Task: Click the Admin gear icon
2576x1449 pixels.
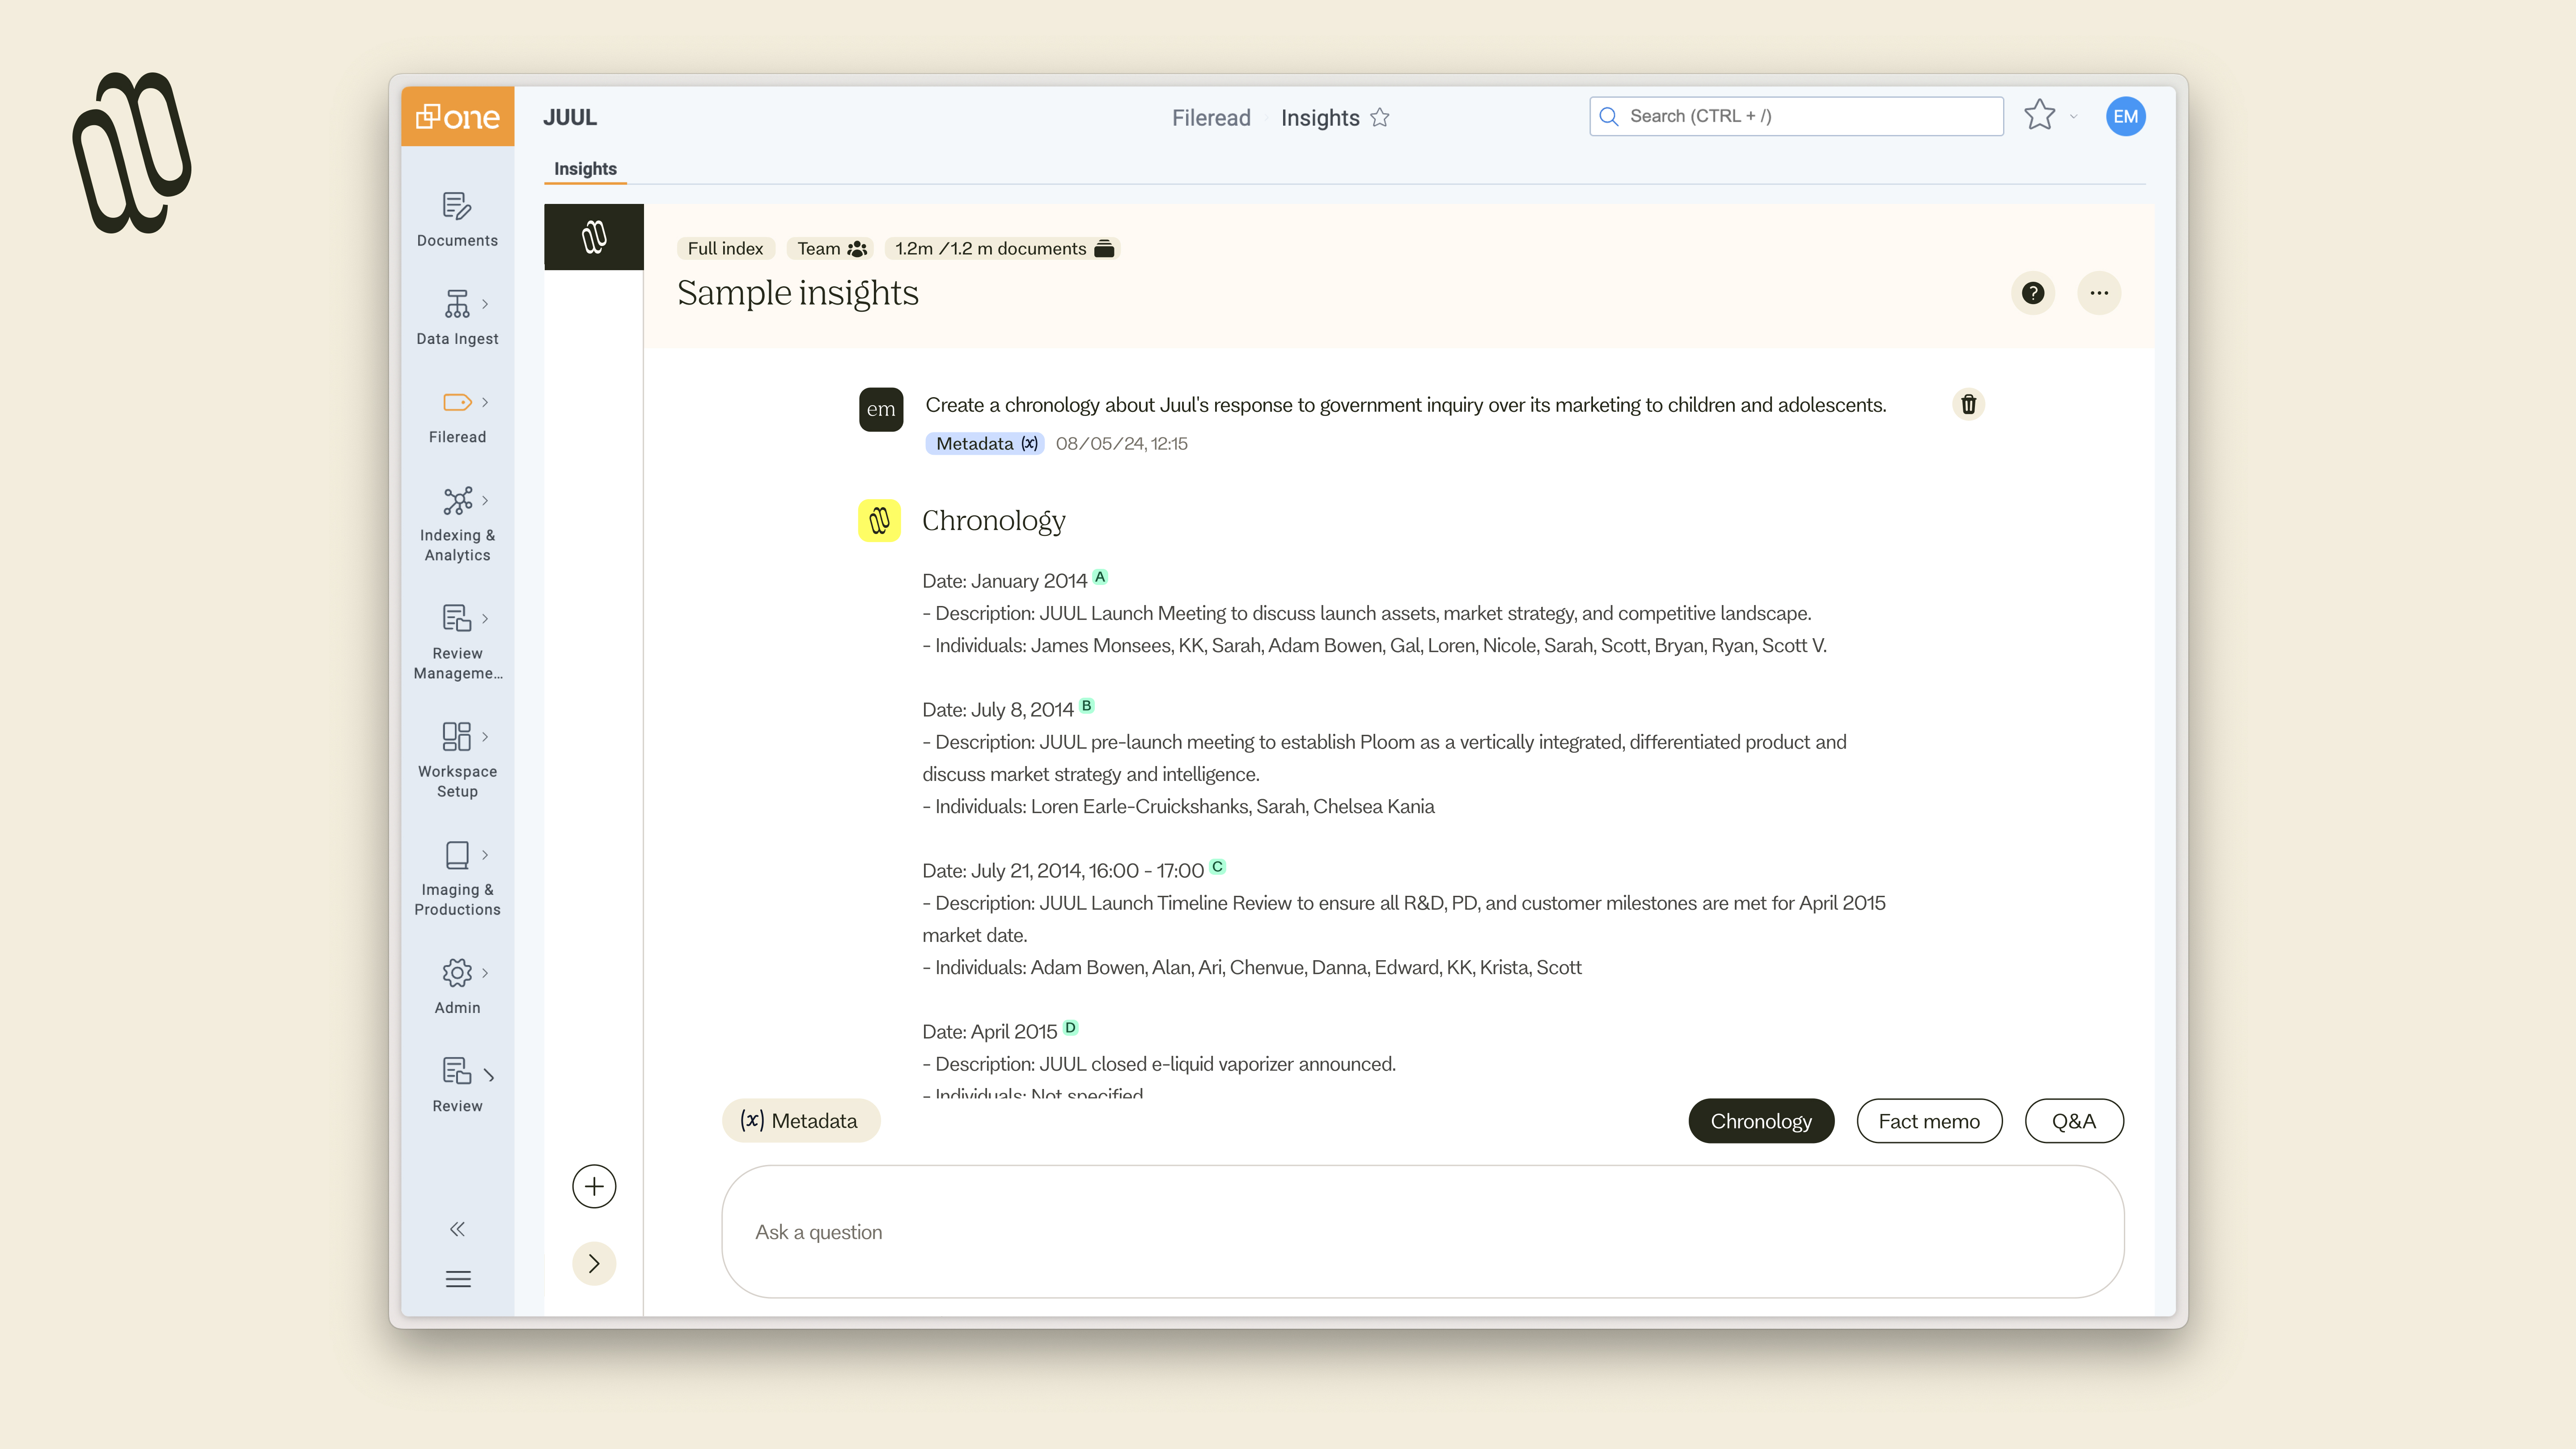Action: (x=457, y=973)
